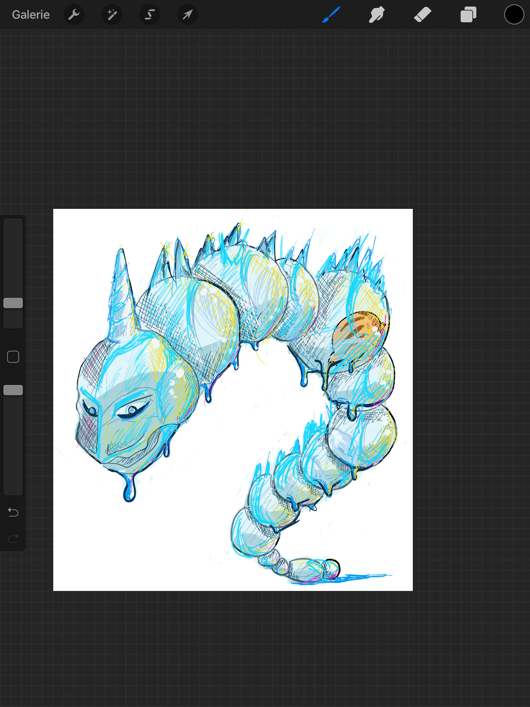
Task: Click the brush opacity slider handle
Action: click(x=13, y=390)
